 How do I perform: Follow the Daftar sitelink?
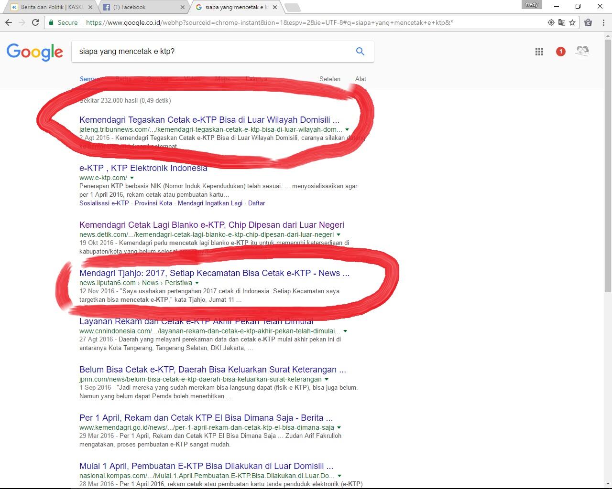(x=256, y=203)
